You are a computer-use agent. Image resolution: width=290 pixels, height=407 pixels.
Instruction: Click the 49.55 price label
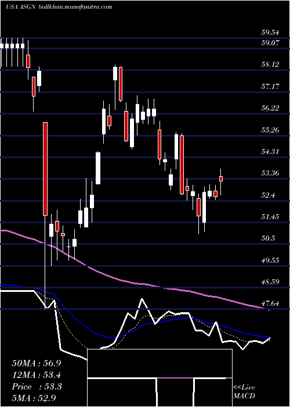[270, 260]
